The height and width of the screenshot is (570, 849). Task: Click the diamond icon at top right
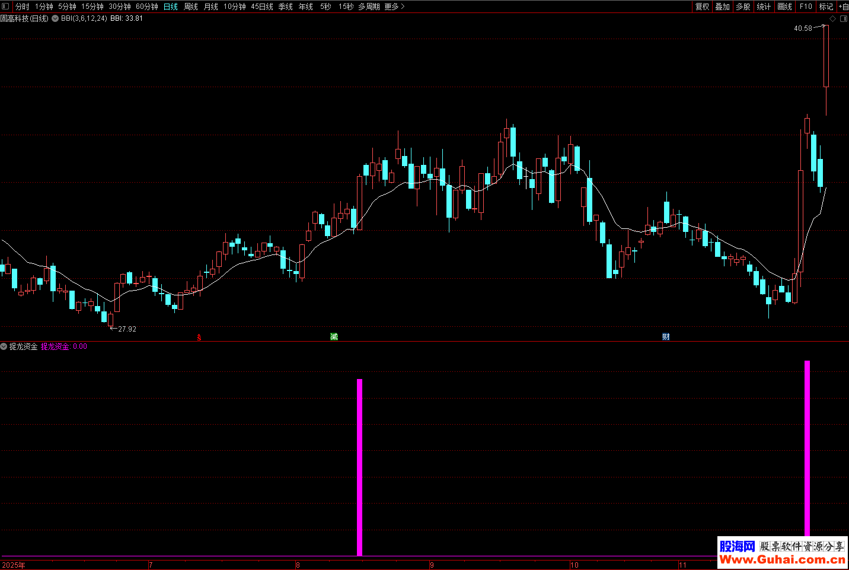pyautogui.click(x=832, y=19)
